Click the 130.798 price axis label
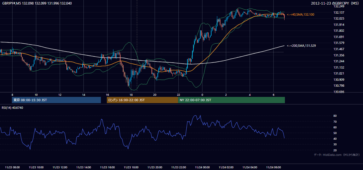 tap(339, 86)
